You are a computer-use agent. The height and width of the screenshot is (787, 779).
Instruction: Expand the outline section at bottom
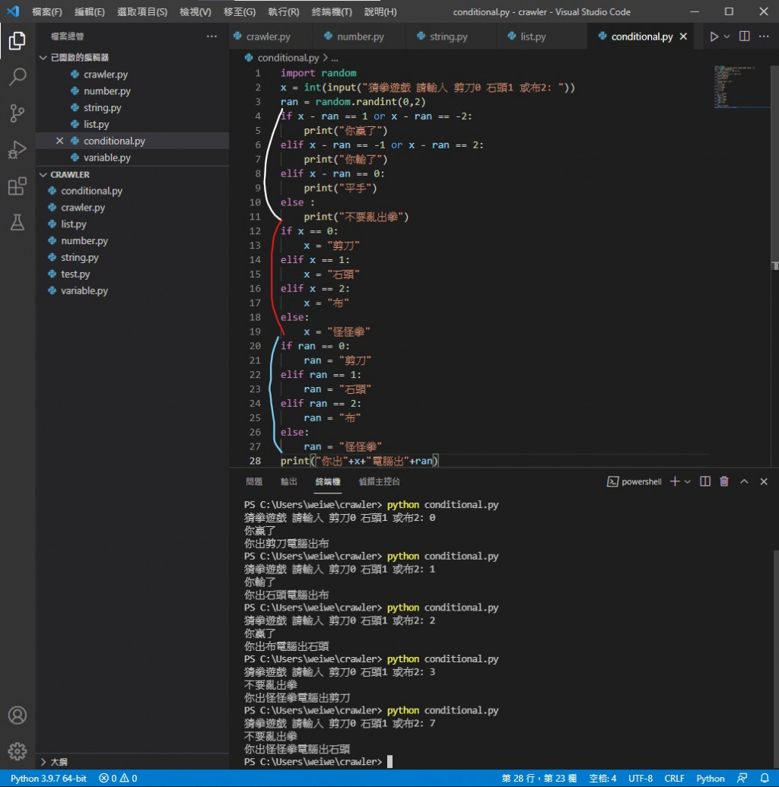point(43,761)
